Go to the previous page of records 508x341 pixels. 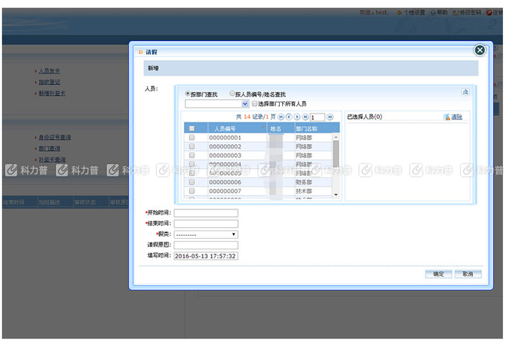click(289, 116)
